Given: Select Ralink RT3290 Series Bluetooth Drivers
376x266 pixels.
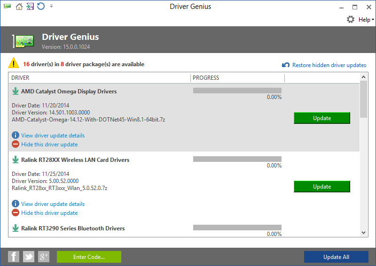Looking at the screenshot, I should 73,228.
